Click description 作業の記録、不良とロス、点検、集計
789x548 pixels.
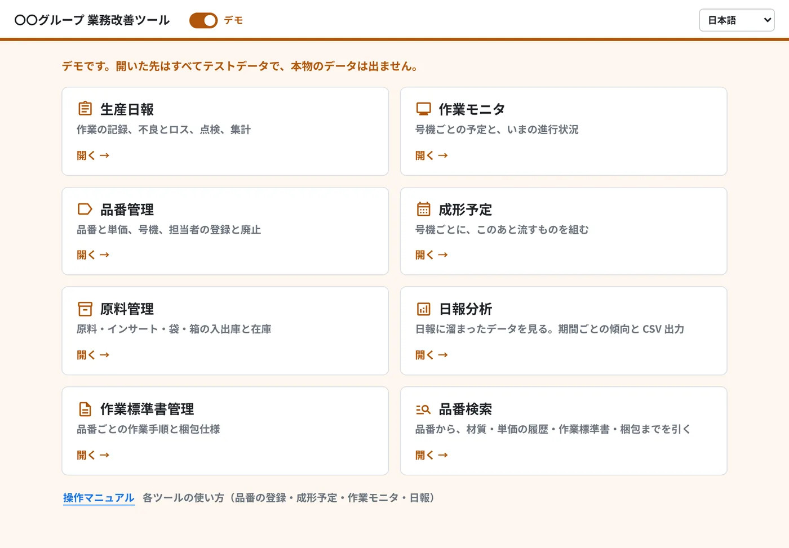pos(163,130)
